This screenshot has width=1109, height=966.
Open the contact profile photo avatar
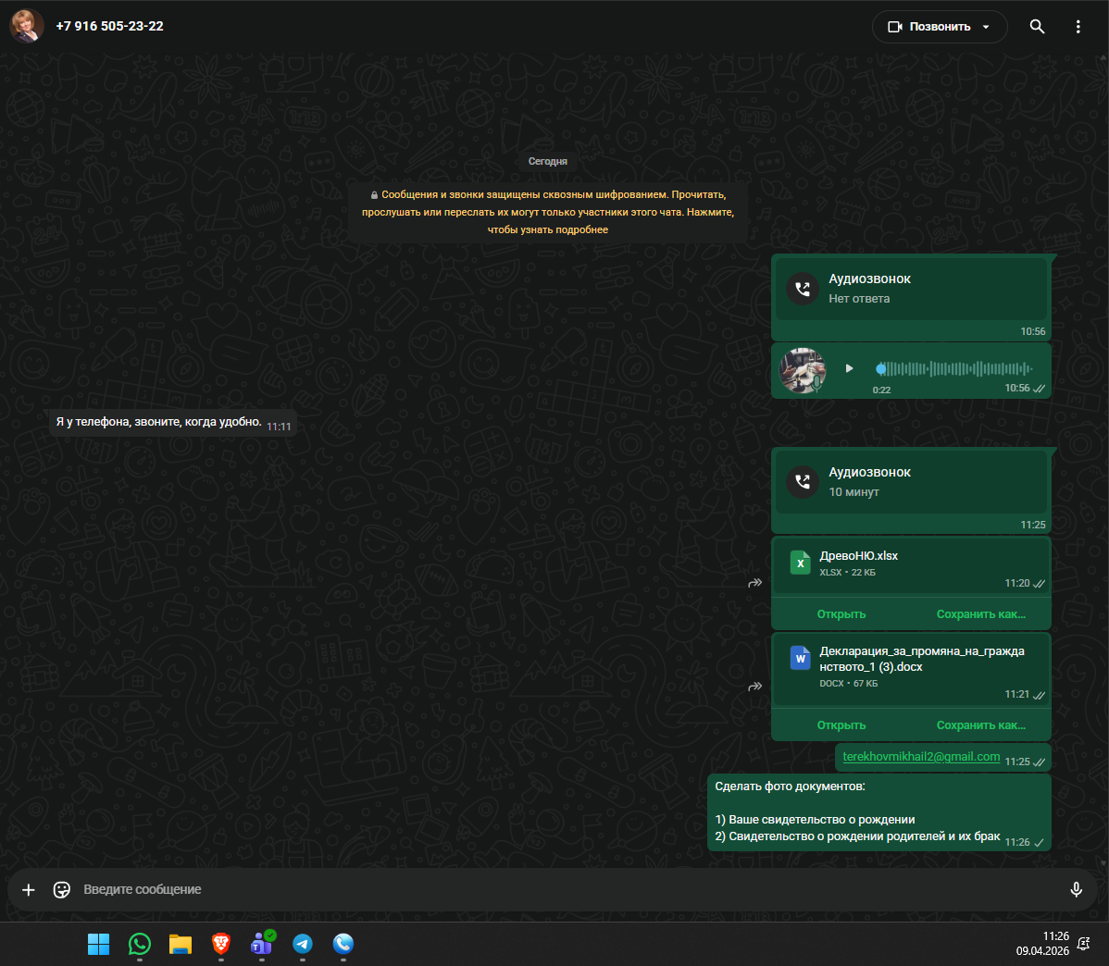click(26, 26)
